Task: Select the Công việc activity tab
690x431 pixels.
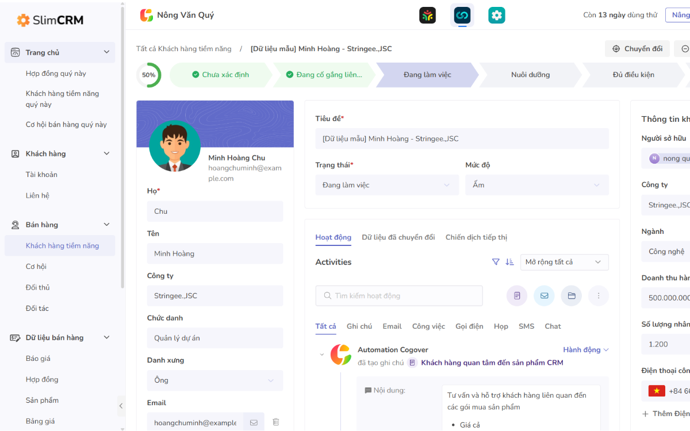Action: (x=429, y=326)
